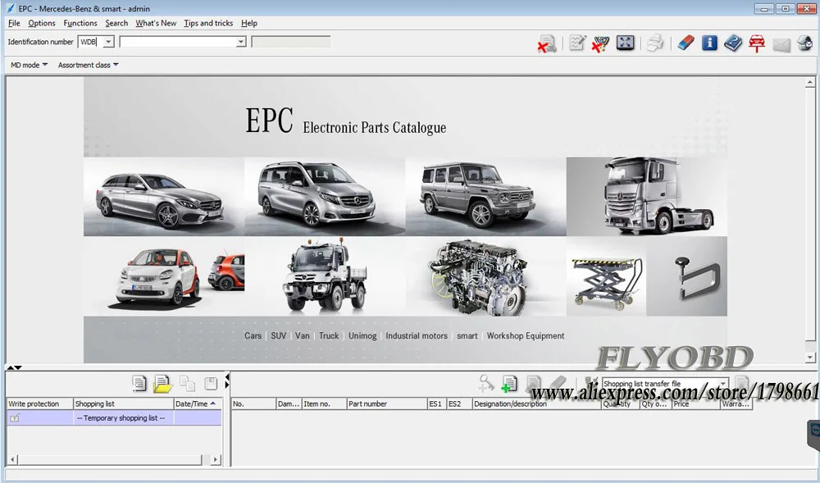Viewport: 820px width, 483px height.
Task: Click the write protection lock icon in list row
Action: [x=15, y=417]
